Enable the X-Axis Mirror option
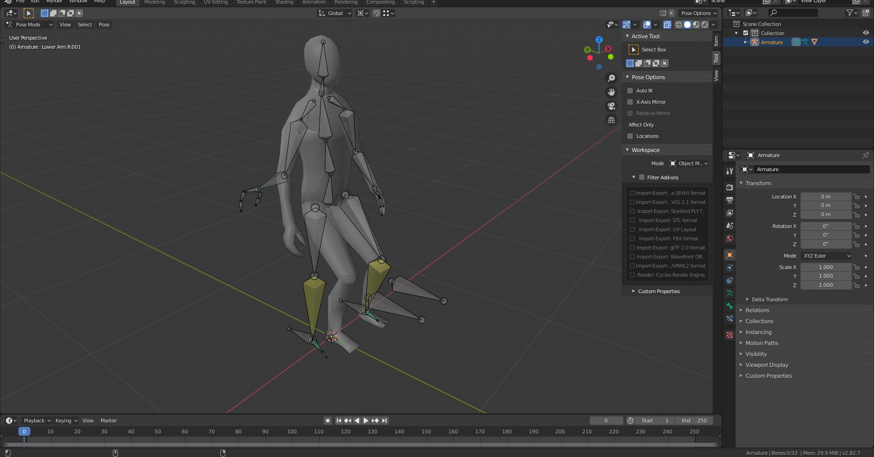 (630, 102)
